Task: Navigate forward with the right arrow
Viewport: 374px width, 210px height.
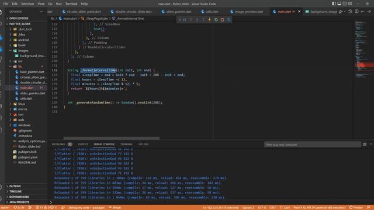Action: pyautogui.click(x=369, y=12)
